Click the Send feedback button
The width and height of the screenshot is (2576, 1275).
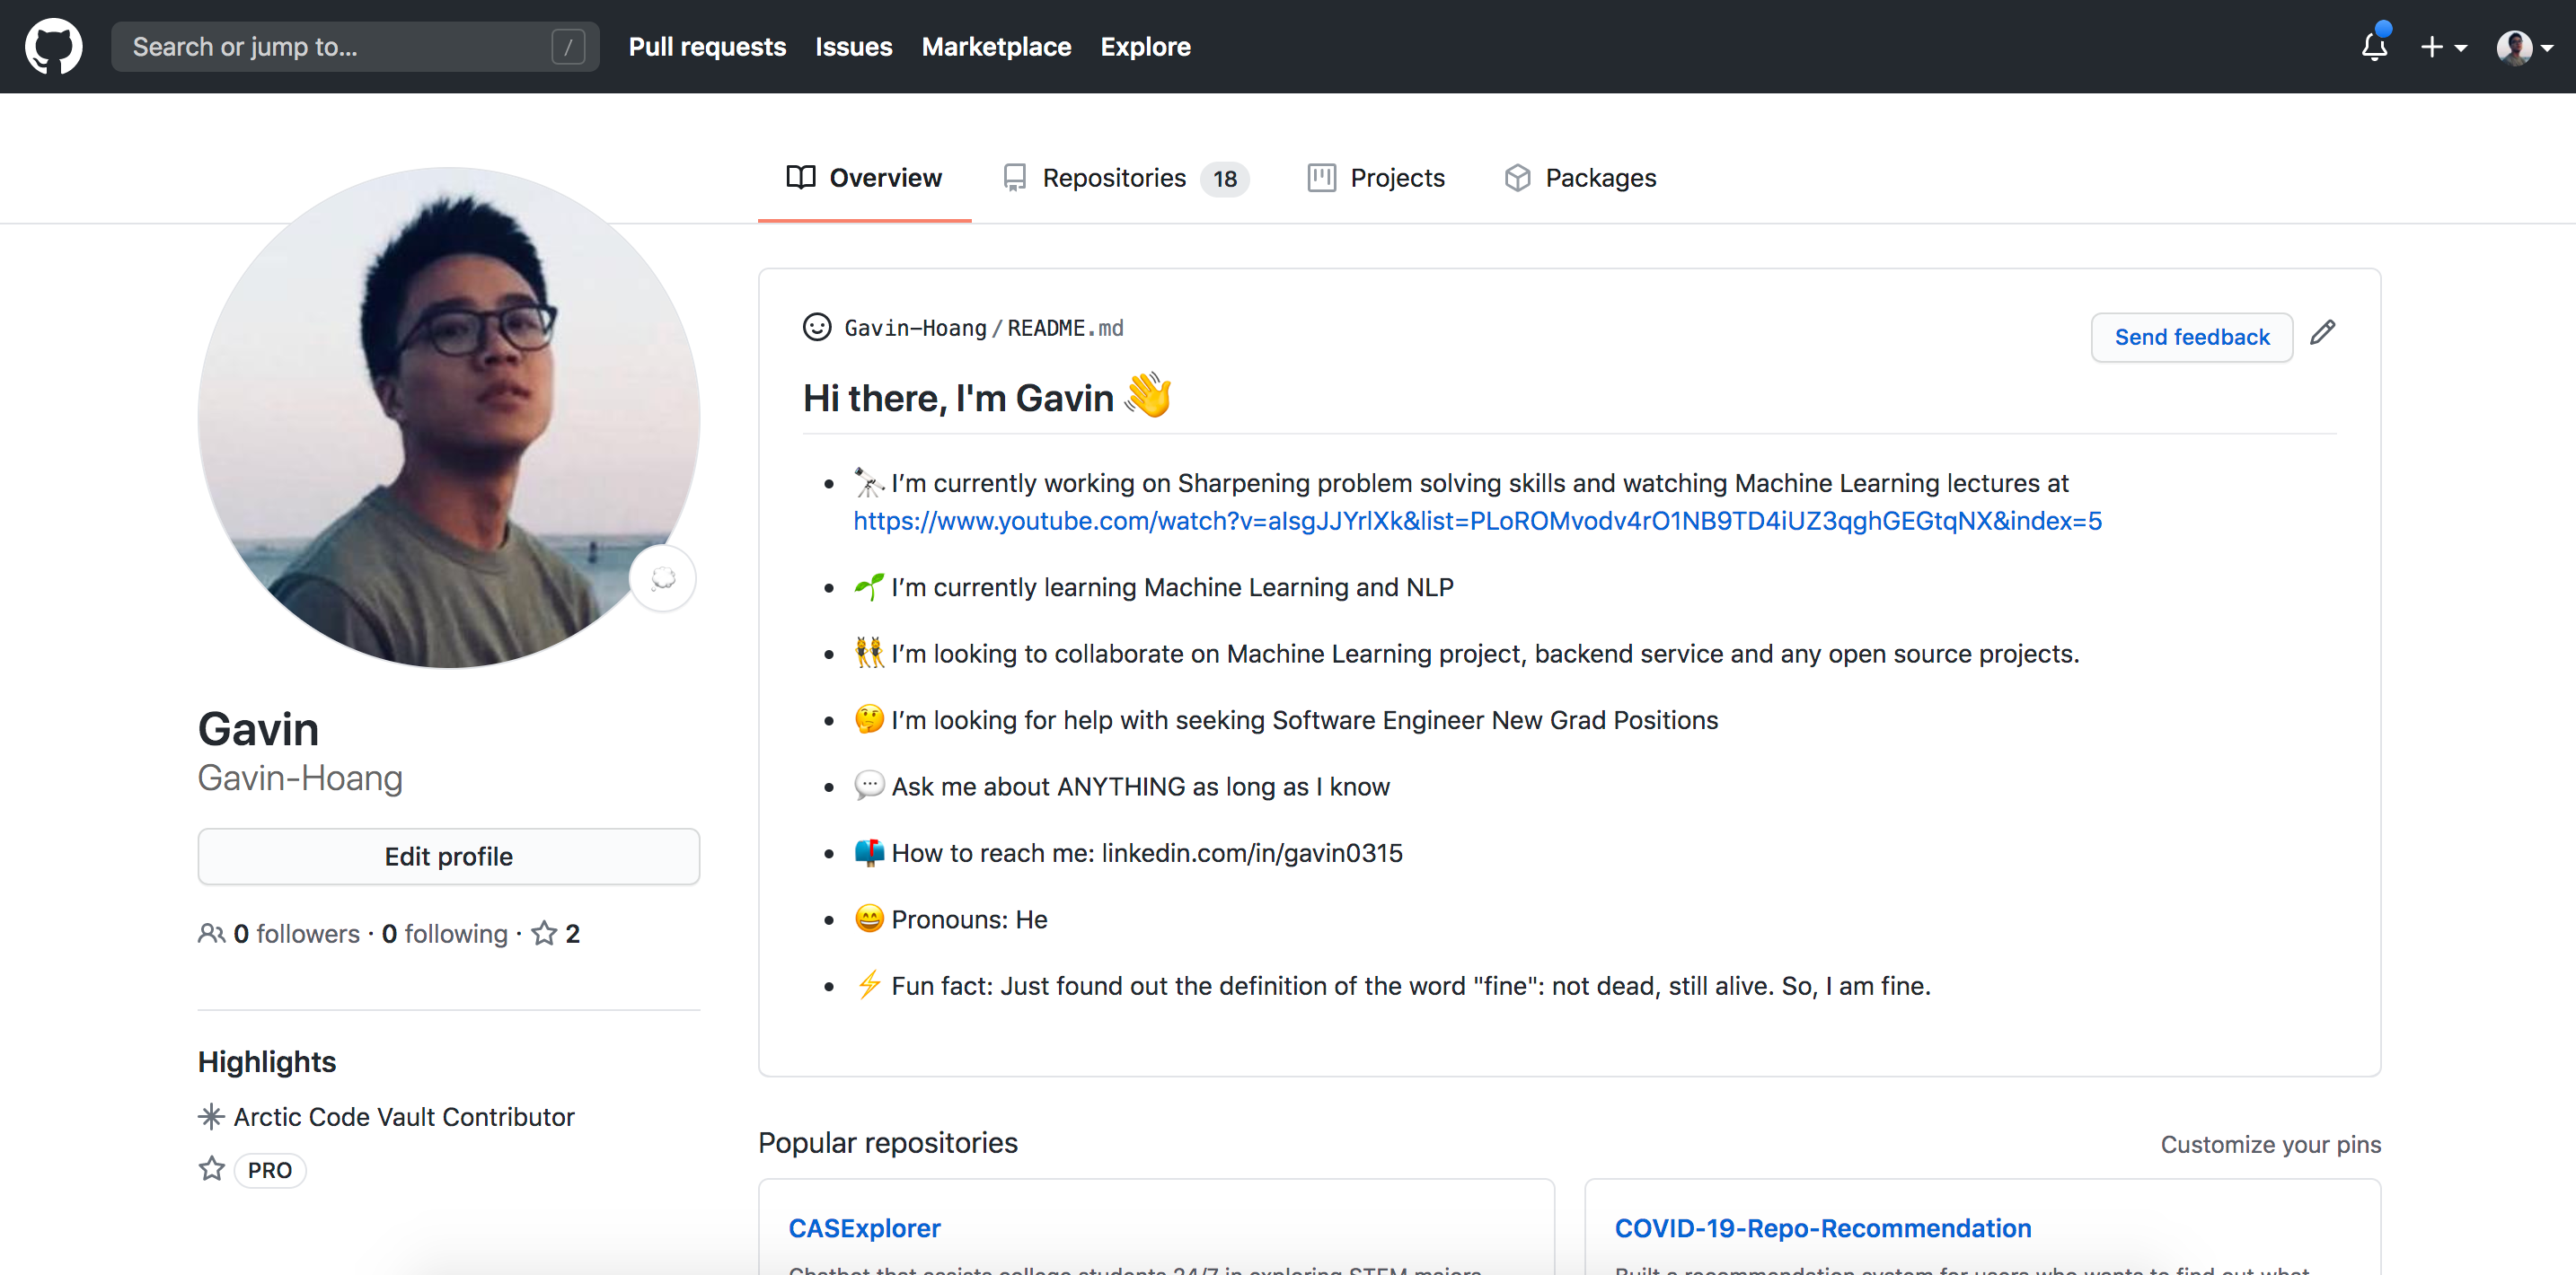click(x=2191, y=337)
